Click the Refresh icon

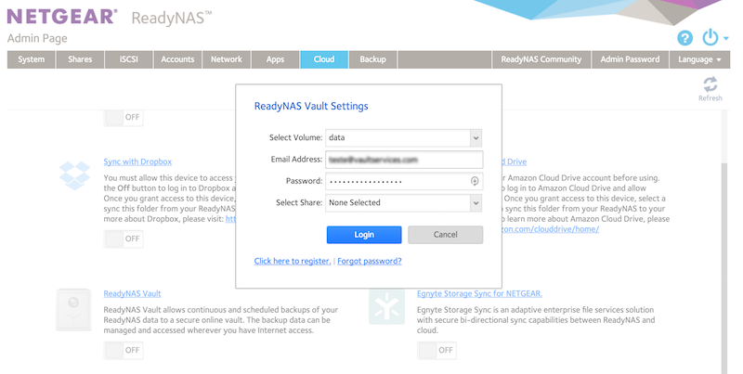pyautogui.click(x=710, y=85)
